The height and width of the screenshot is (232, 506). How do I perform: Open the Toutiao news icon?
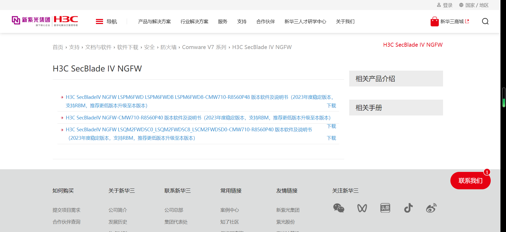coord(385,208)
